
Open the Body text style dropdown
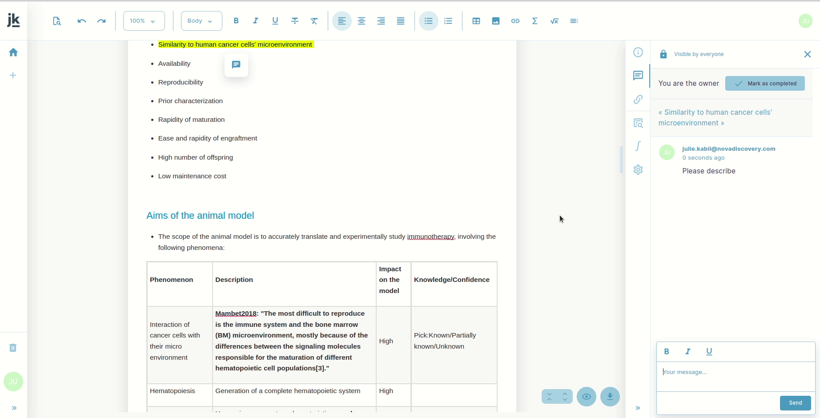point(201,21)
